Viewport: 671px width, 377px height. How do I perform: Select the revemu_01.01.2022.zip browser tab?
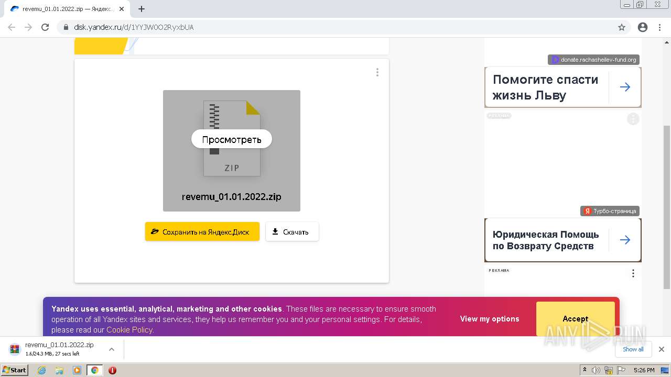click(68, 9)
